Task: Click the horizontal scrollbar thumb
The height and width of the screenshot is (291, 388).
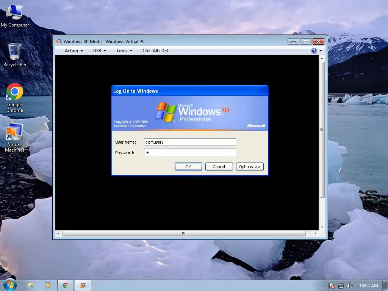Action: (184, 233)
